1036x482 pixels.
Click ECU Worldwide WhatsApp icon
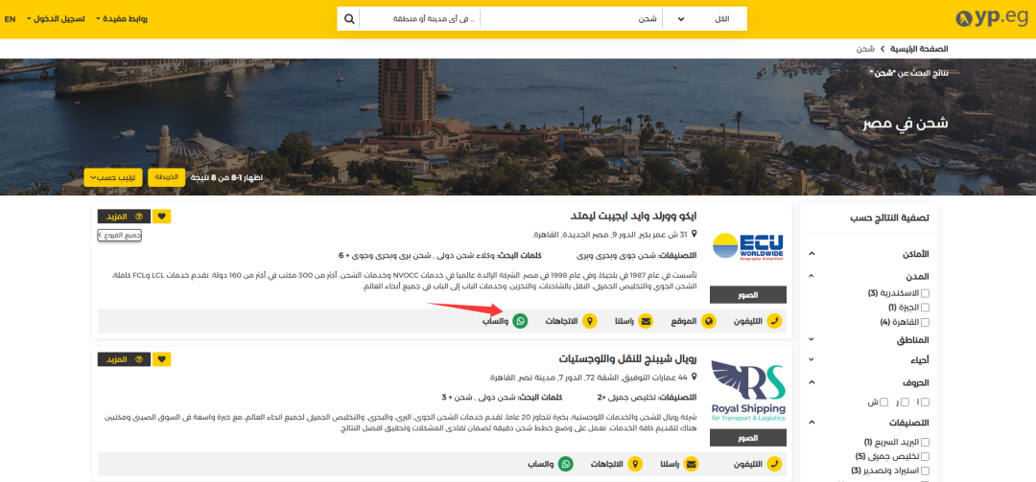tap(521, 321)
